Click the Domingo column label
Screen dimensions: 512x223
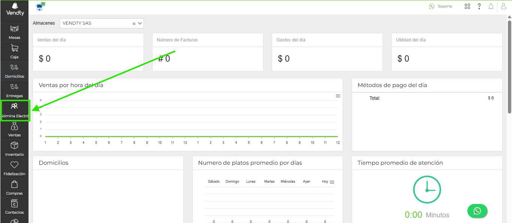point(232,182)
